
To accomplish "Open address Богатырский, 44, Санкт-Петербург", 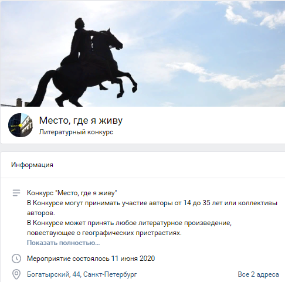I will coord(82,274).
